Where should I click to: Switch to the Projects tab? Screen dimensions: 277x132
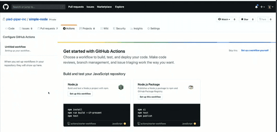[87, 28]
